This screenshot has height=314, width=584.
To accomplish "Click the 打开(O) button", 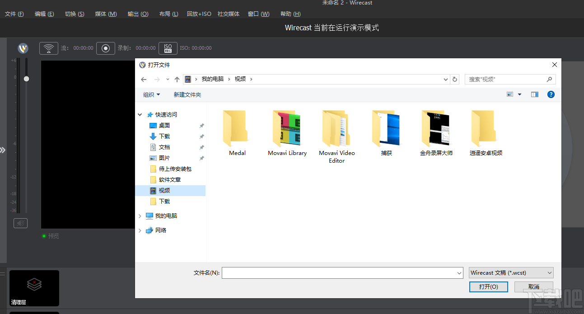I will click(x=488, y=286).
